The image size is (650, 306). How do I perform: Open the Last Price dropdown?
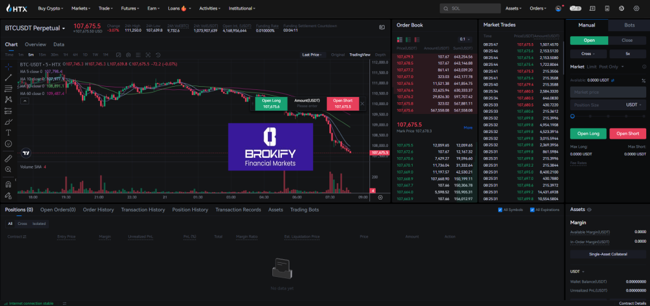(x=313, y=54)
